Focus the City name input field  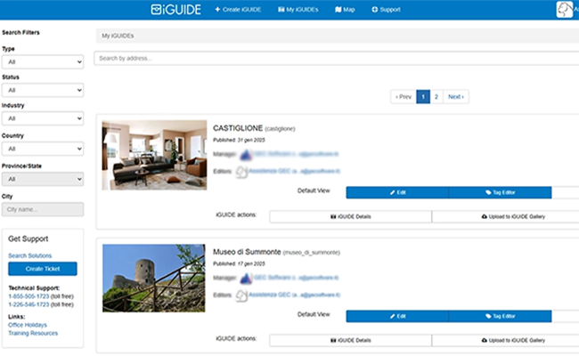(43, 209)
